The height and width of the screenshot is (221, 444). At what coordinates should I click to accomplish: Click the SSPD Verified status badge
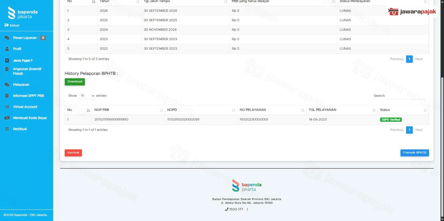(391, 120)
